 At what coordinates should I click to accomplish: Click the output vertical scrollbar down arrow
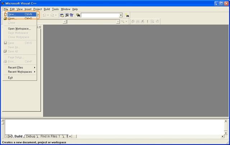coord(226,133)
